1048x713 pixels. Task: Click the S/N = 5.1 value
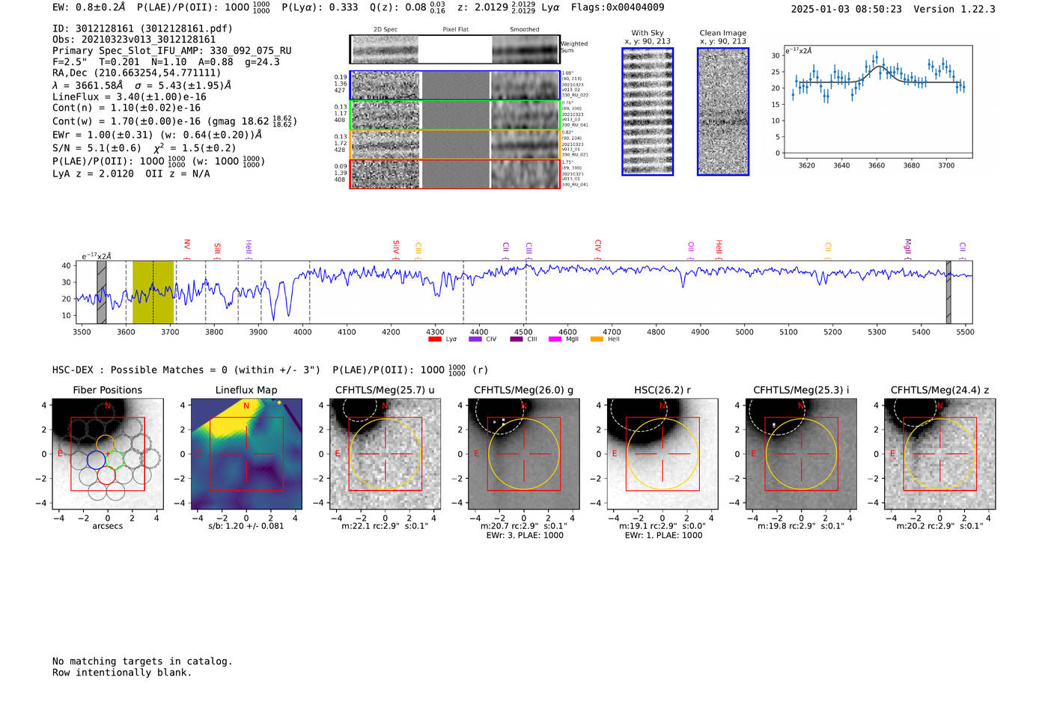97,148
